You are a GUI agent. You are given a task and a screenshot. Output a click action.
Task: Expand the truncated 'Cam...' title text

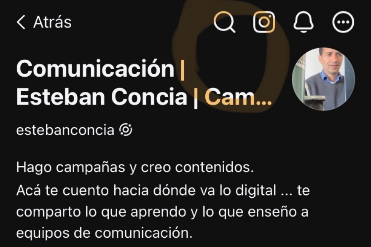[x=238, y=97]
